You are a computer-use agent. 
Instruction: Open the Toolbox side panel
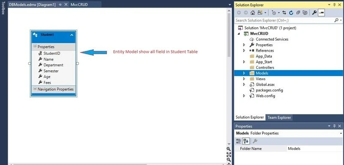(3, 8)
